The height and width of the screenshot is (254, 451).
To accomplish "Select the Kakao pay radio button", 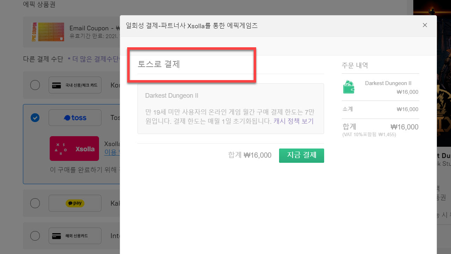I will [x=35, y=203].
